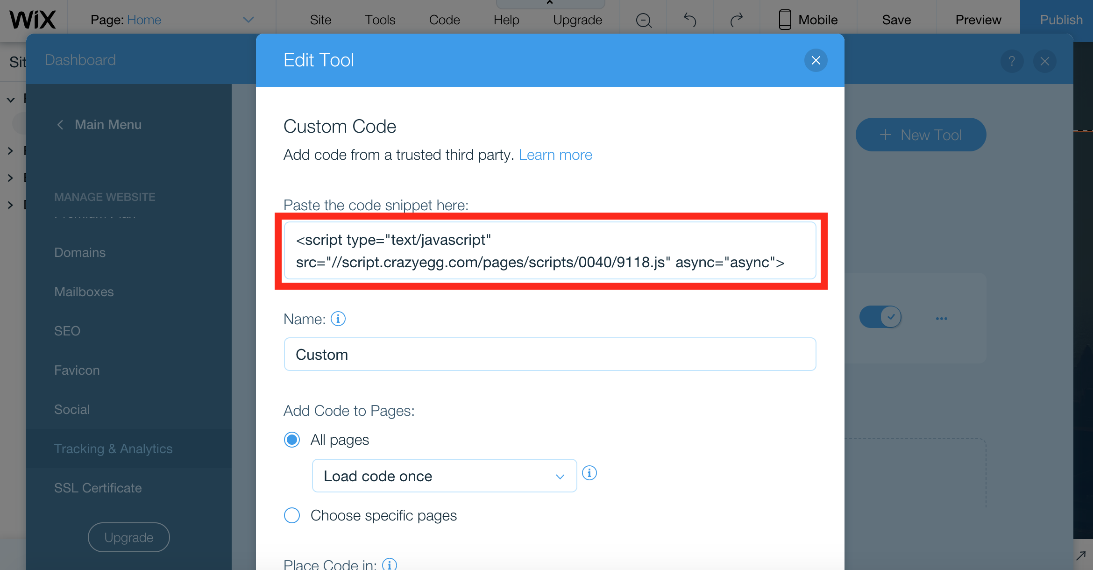Click info icon beside Load code once
The width and height of the screenshot is (1093, 570).
tap(589, 473)
